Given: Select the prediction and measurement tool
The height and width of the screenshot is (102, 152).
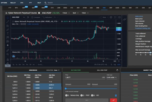Looking at the screenshot, I should (x=8, y=41).
